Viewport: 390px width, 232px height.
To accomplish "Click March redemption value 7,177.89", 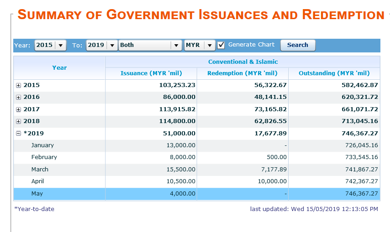I will 274,169.
